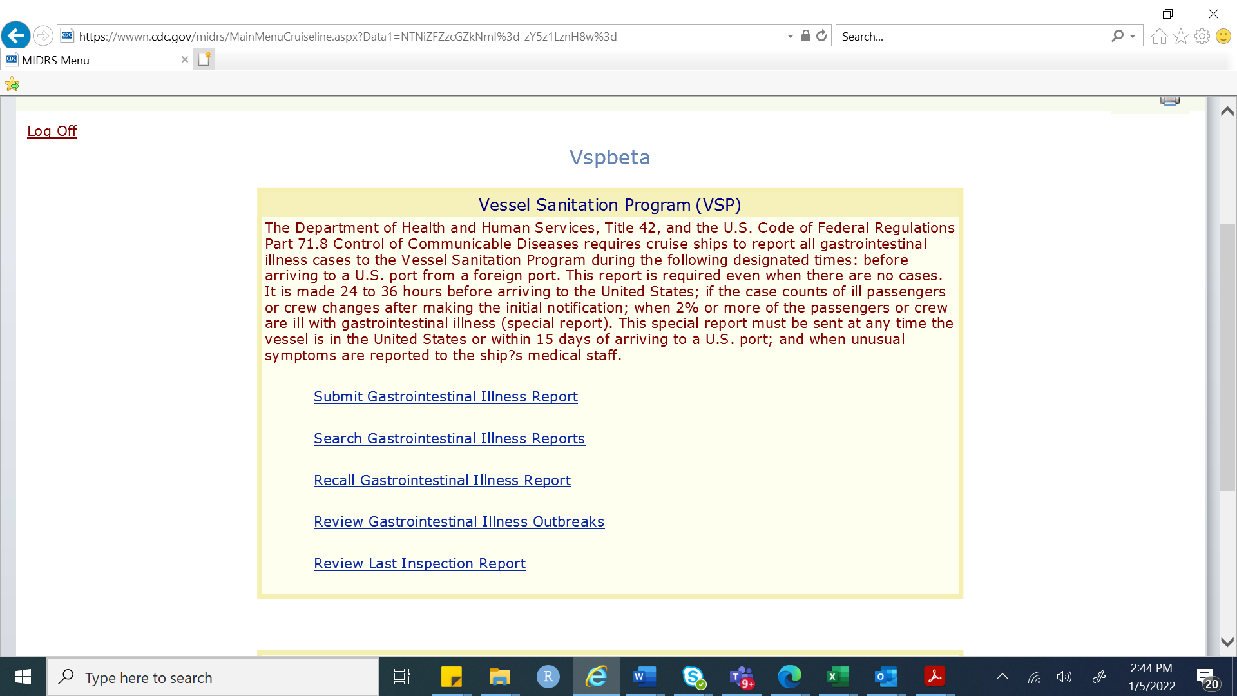Open the search provider dropdown arrow
Viewport: 1237px width, 696px height.
tap(1133, 37)
